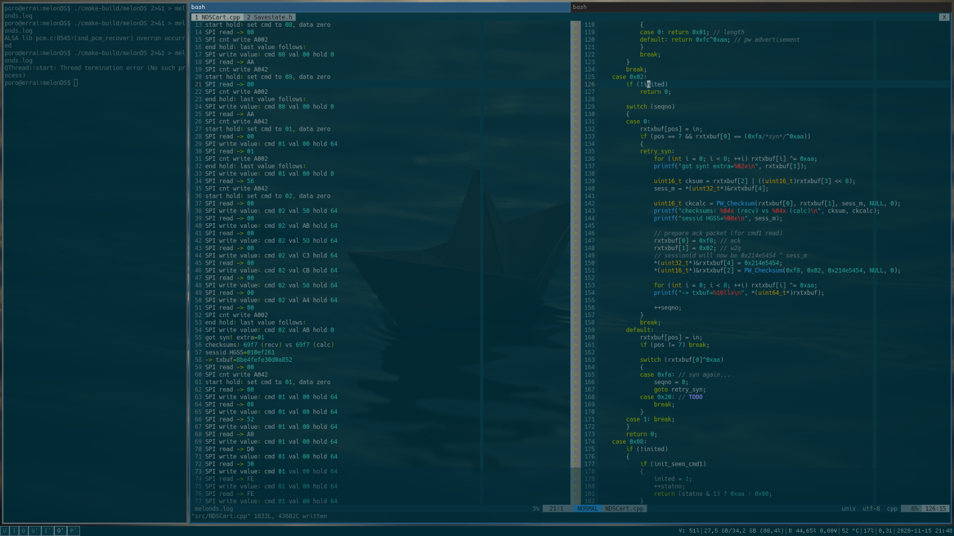This screenshot has width=954, height=536.
Task: Click the 'unix' file format indicator
Action: tap(848, 509)
